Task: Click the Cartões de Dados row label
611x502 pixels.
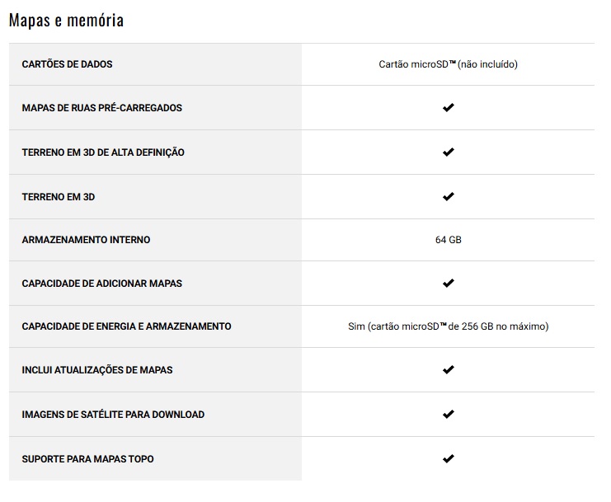Action: pos(67,64)
